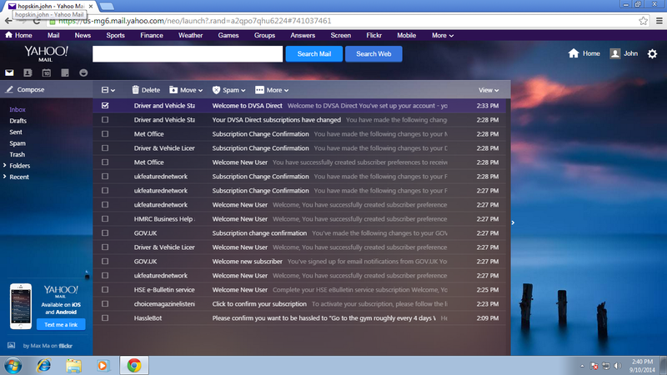Open the More actions dropdown in toolbar

pyautogui.click(x=272, y=90)
